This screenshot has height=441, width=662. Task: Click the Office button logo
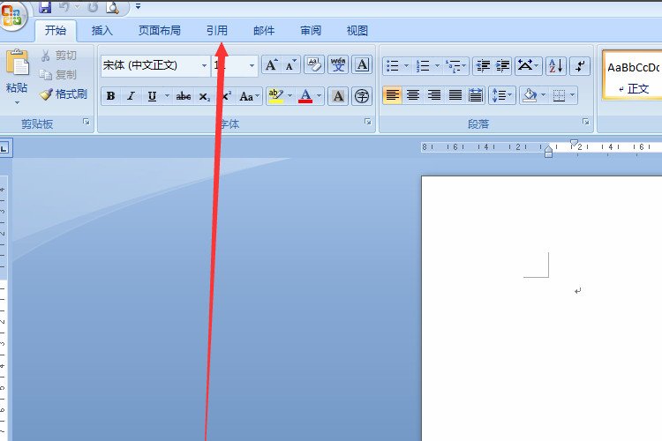point(11,15)
